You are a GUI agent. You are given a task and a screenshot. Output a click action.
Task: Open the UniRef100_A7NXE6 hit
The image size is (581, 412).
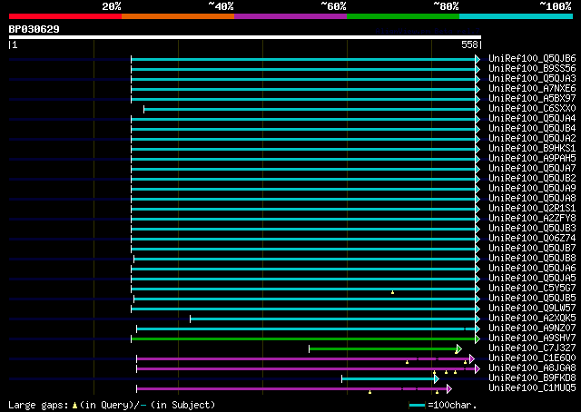[532, 89]
